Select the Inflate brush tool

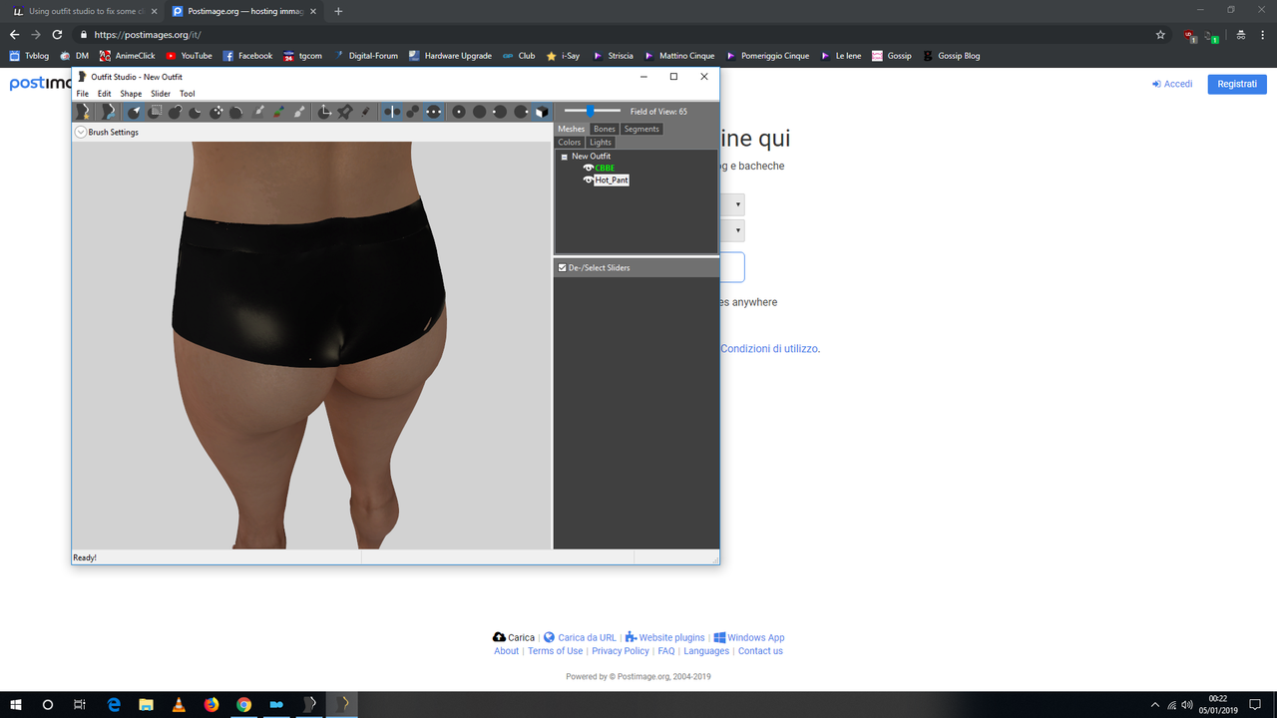coord(175,112)
